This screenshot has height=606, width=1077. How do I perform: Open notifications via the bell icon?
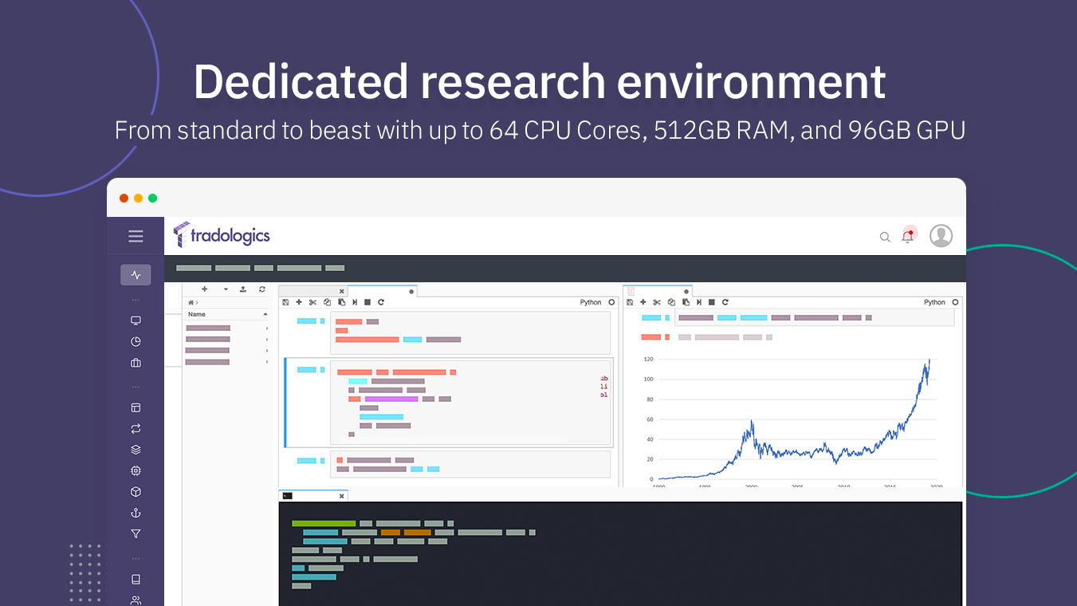coord(908,236)
